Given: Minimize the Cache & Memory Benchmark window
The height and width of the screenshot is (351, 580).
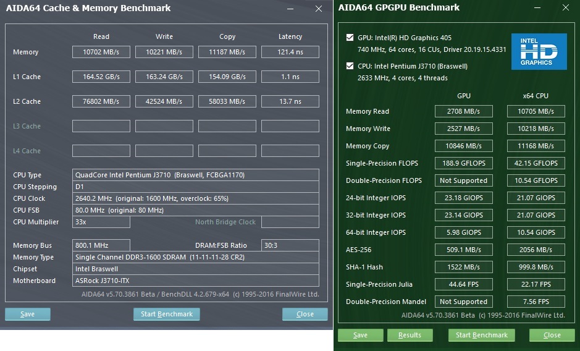Looking at the screenshot, I should [290, 9].
